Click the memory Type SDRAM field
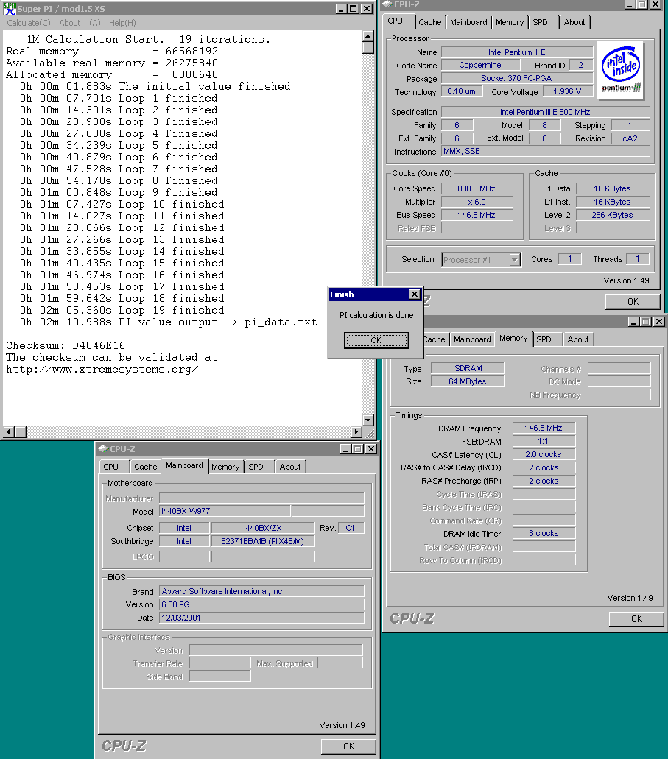This screenshot has height=759, width=668. pos(468,368)
